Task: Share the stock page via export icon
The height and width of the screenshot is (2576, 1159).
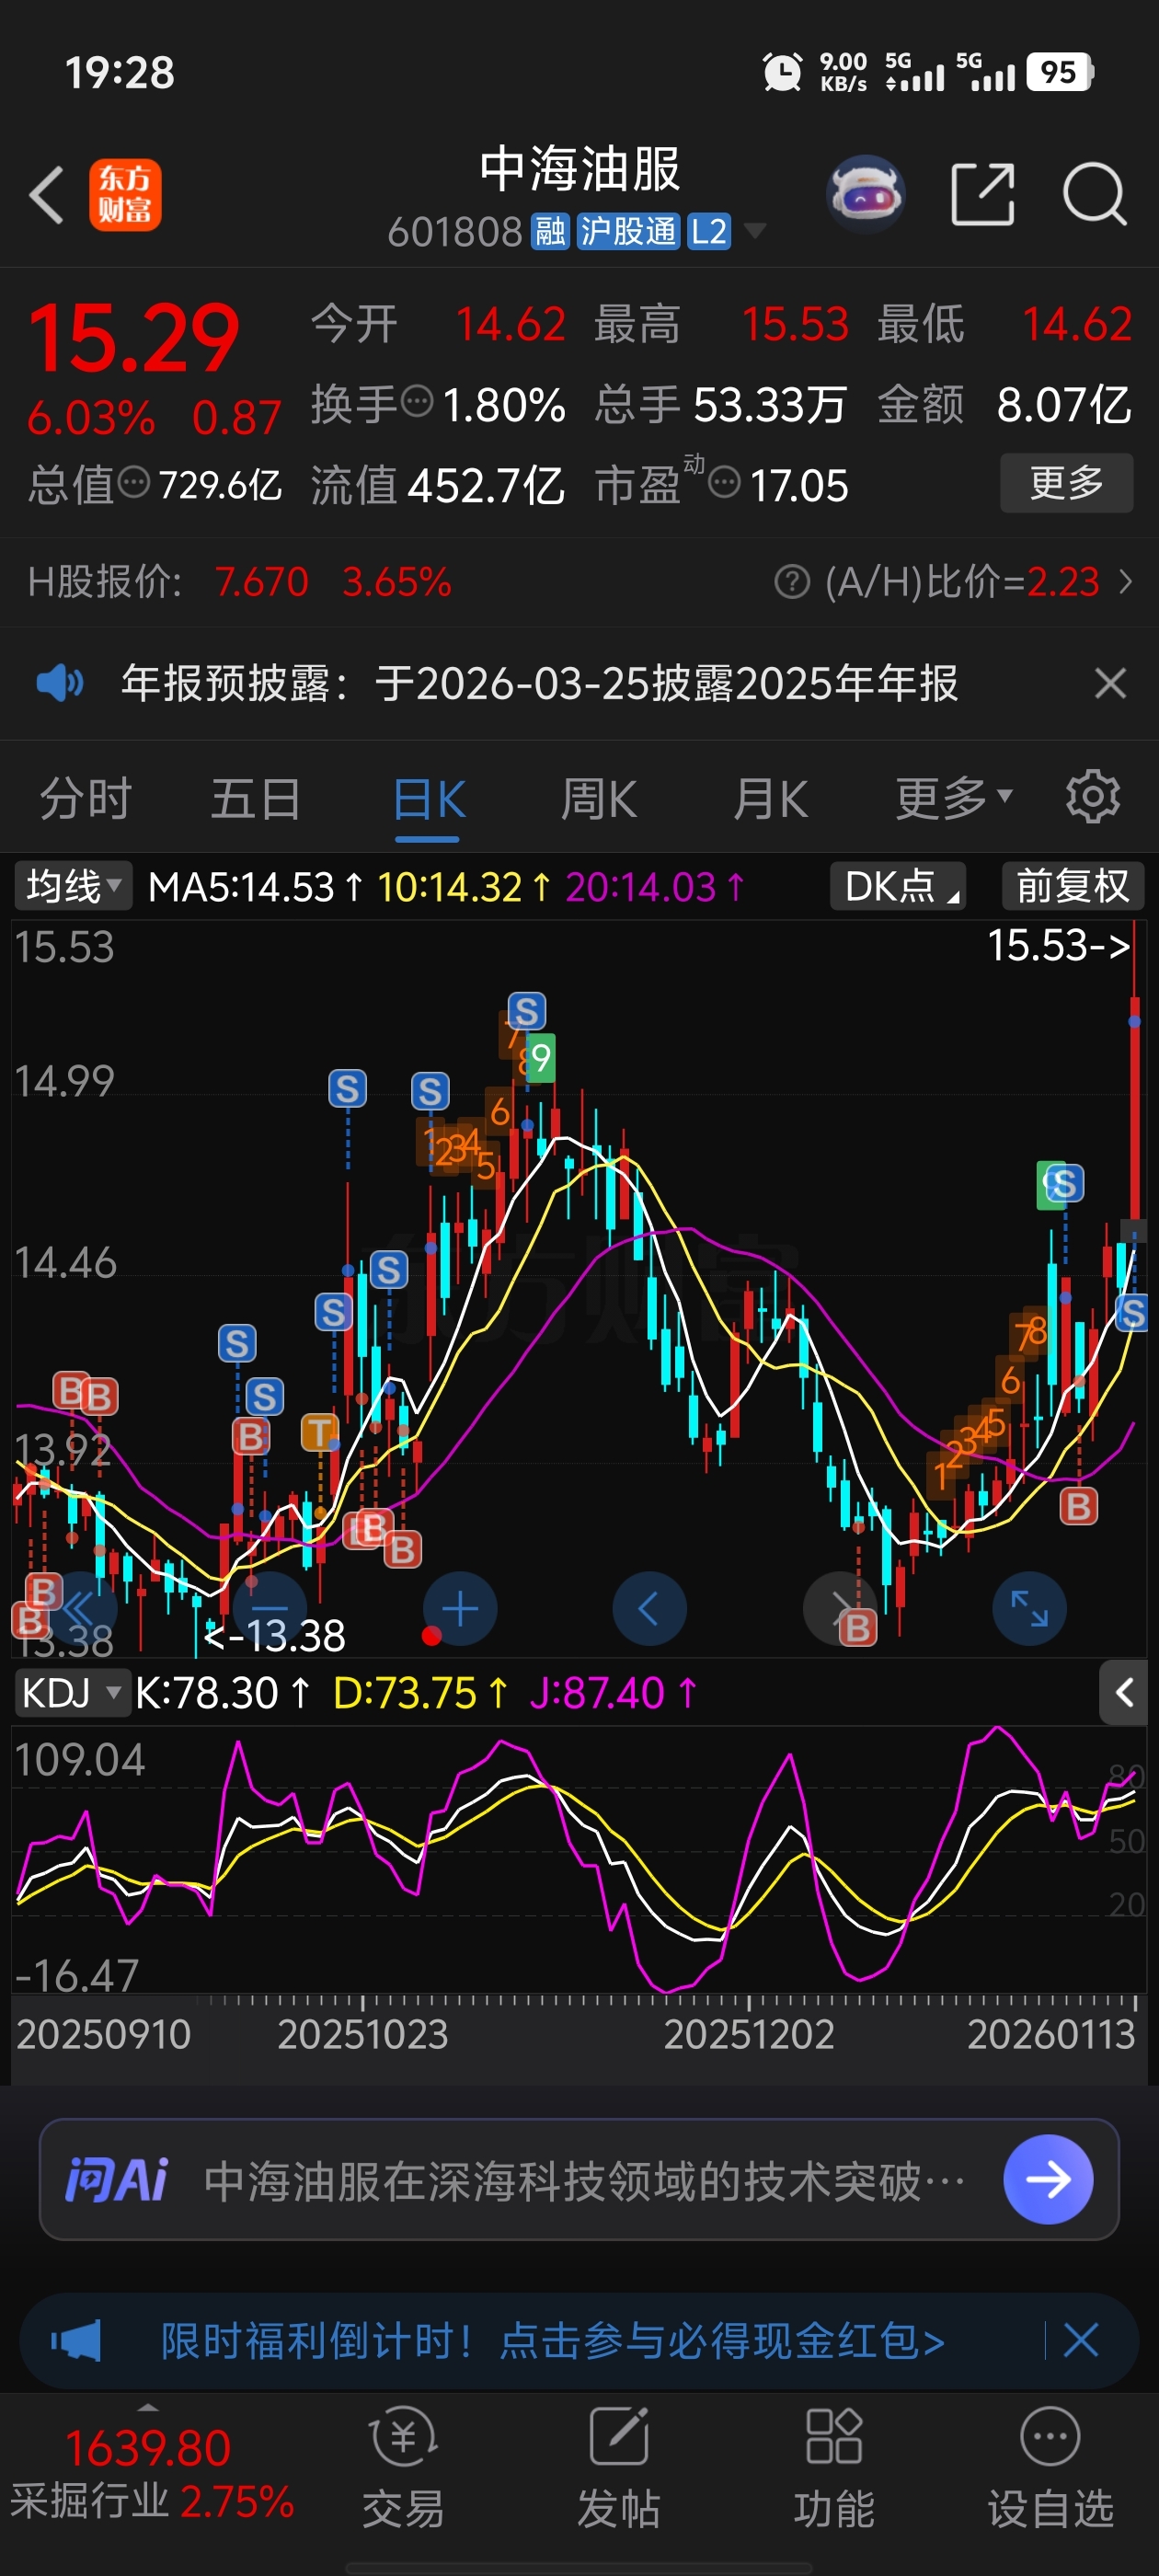Action: click(983, 194)
